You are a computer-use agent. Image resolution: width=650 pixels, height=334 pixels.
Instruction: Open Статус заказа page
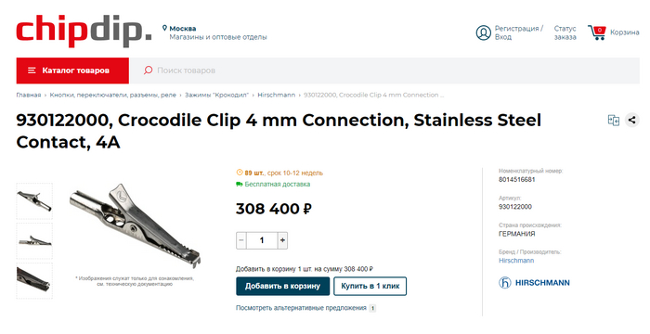[565, 32]
